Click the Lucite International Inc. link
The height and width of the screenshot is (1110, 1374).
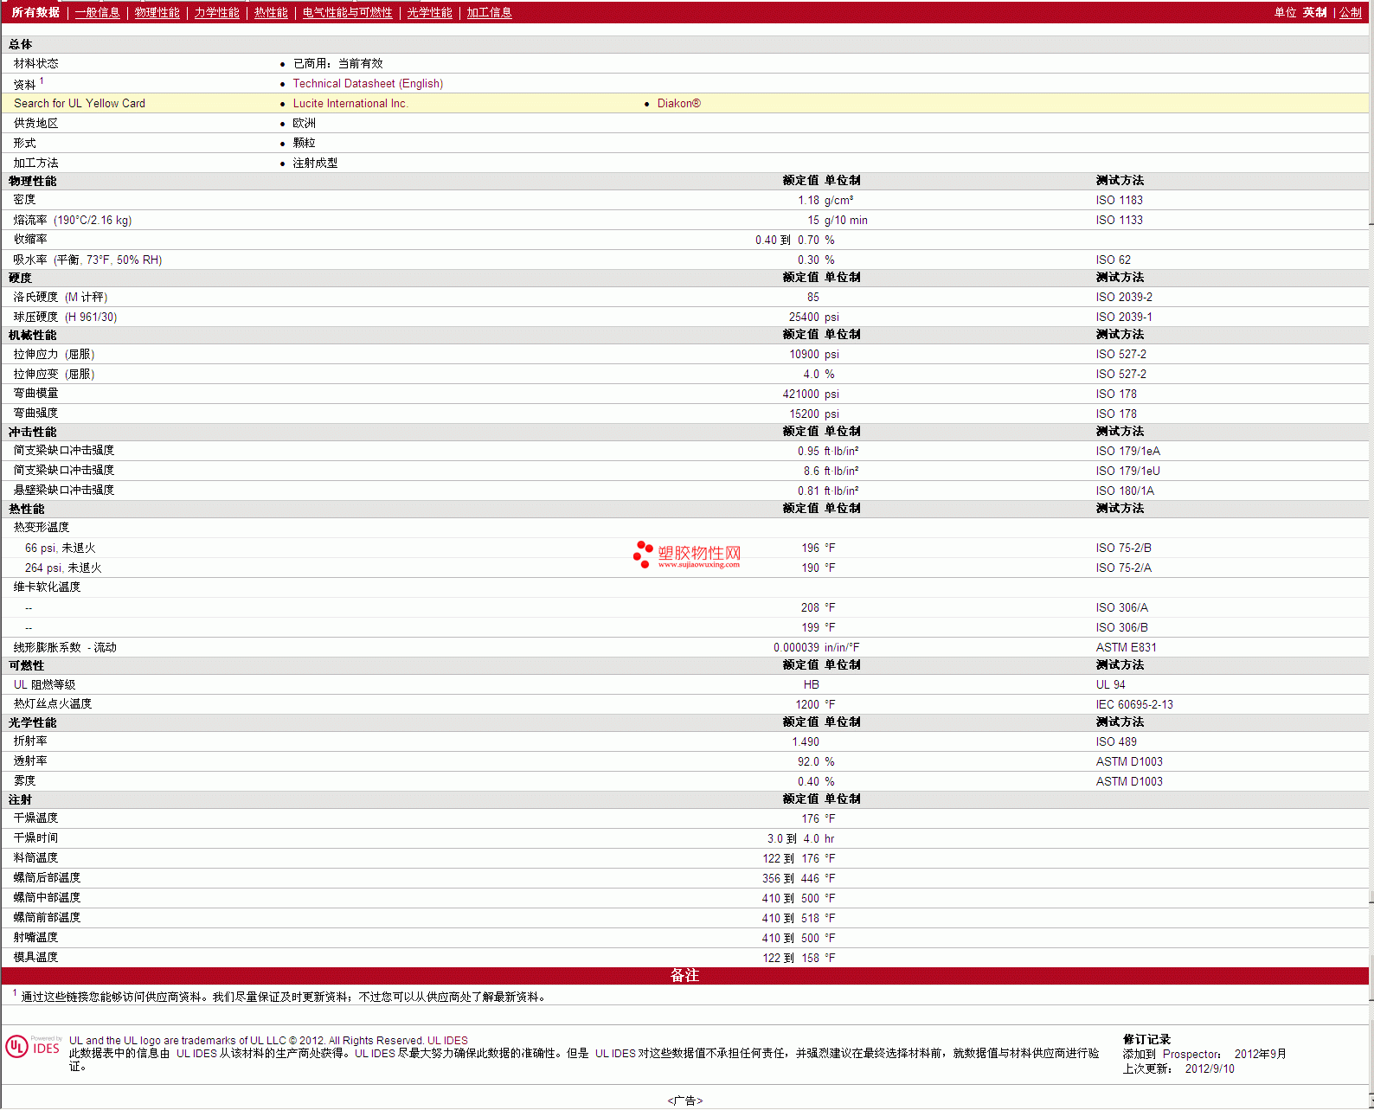coord(350,104)
